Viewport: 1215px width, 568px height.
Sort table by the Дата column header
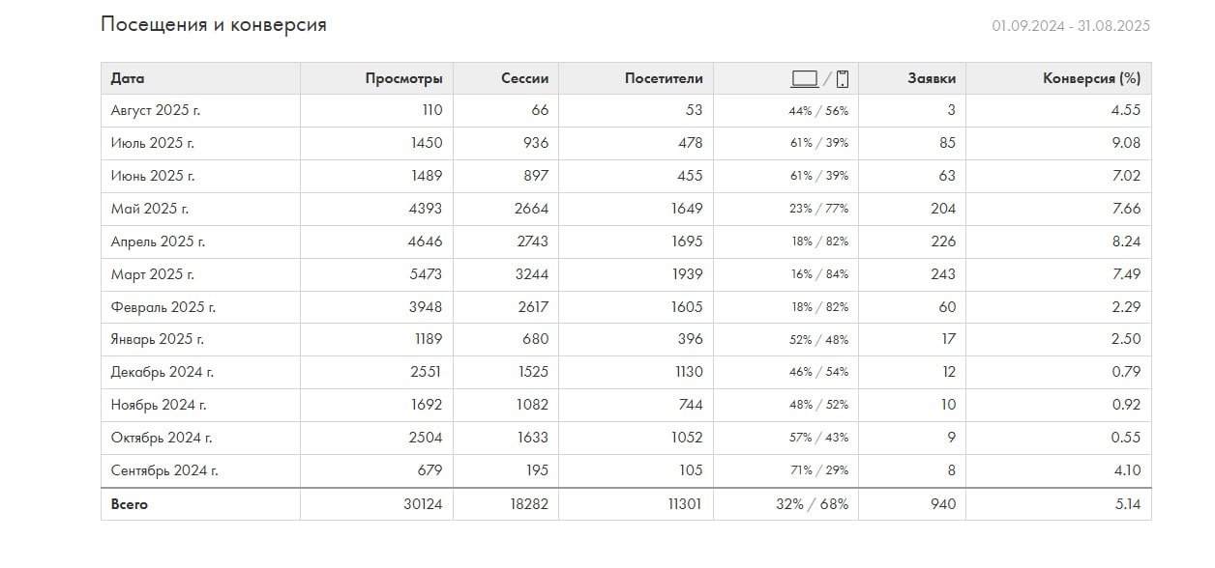click(x=128, y=79)
